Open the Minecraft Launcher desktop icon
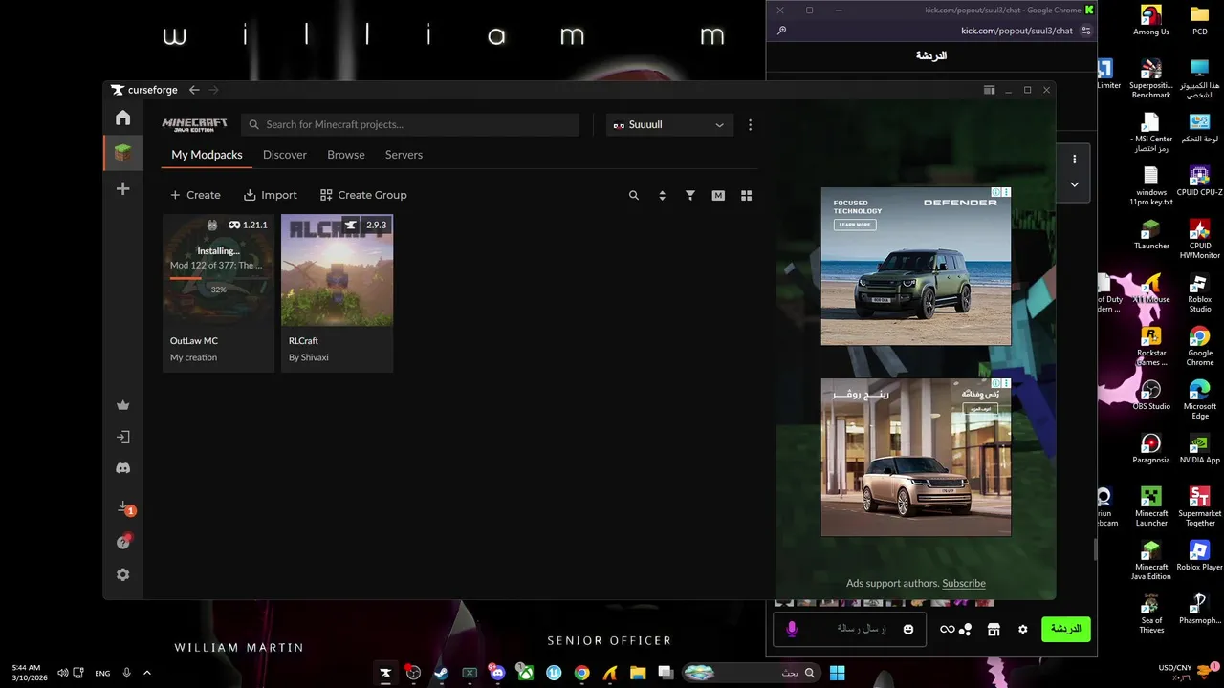Viewport: 1224px width, 688px height. (x=1151, y=506)
